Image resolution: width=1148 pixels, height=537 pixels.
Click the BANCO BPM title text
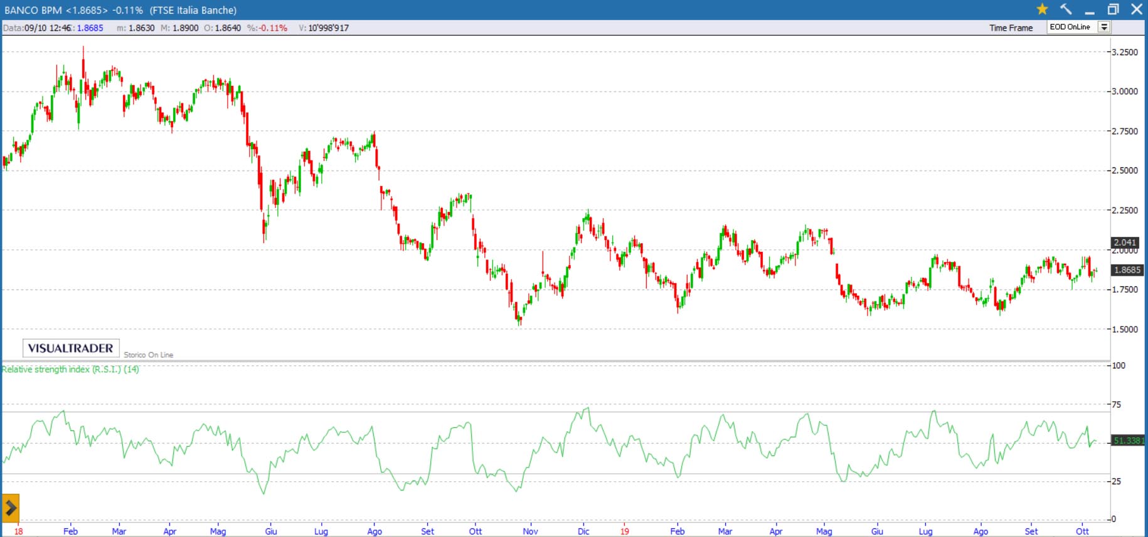point(33,10)
